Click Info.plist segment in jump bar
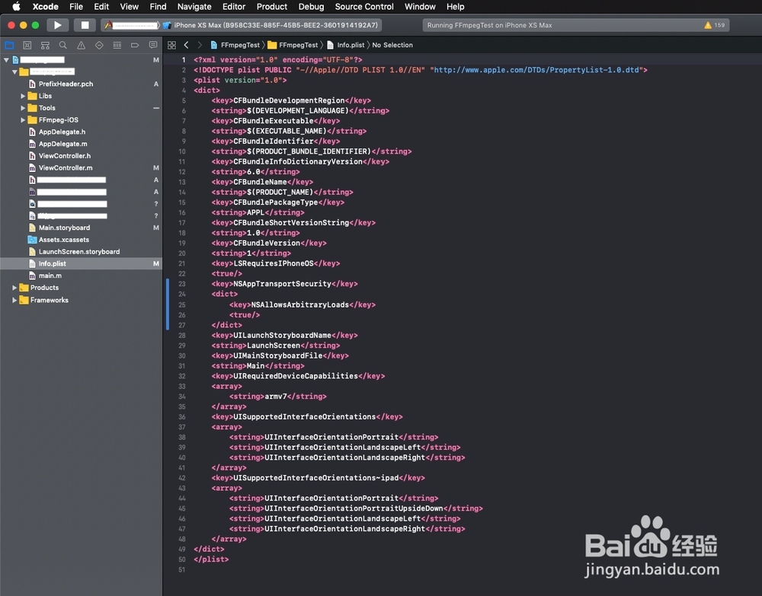 click(x=345, y=45)
